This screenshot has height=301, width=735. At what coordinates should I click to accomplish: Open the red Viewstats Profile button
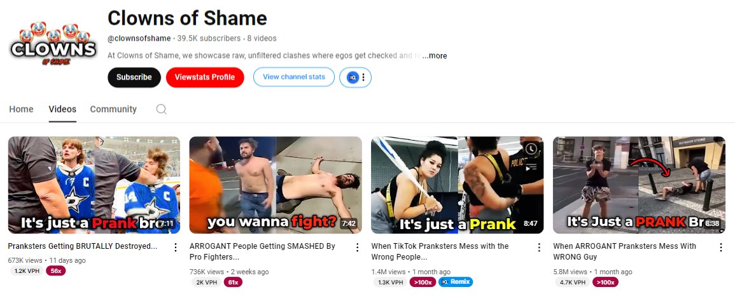205,78
